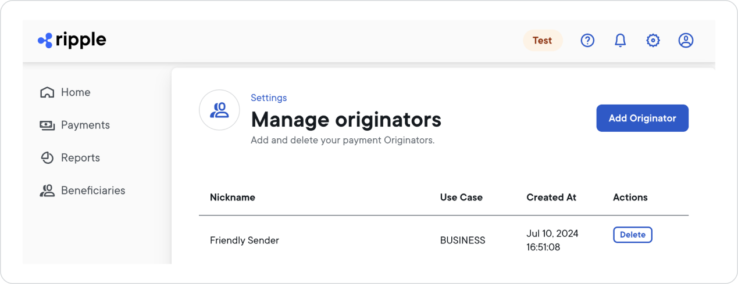
Task: Click the notifications bell icon
Action: click(621, 41)
